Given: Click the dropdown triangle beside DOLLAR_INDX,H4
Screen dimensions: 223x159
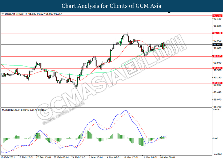Looking at the screenshot, I should click(3, 14).
